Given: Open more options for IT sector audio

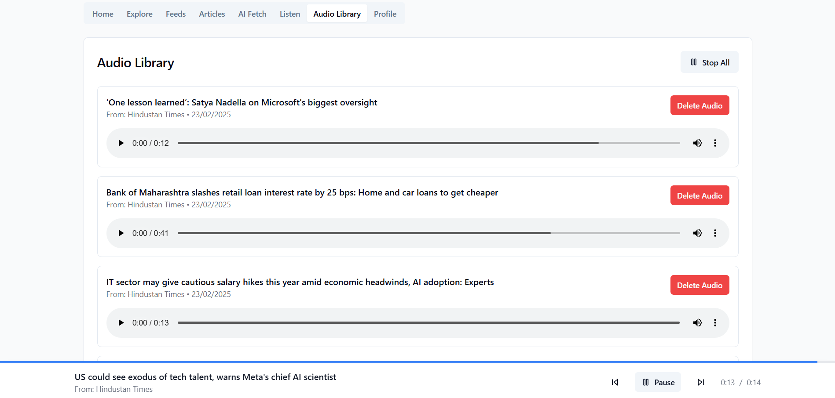Looking at the screenshot, I should pyautogui.click(x=715, y=323).
